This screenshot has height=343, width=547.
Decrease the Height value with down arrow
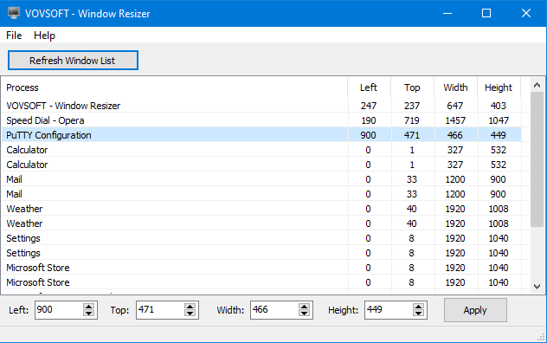pyautogui.click(x=418, y=314)
